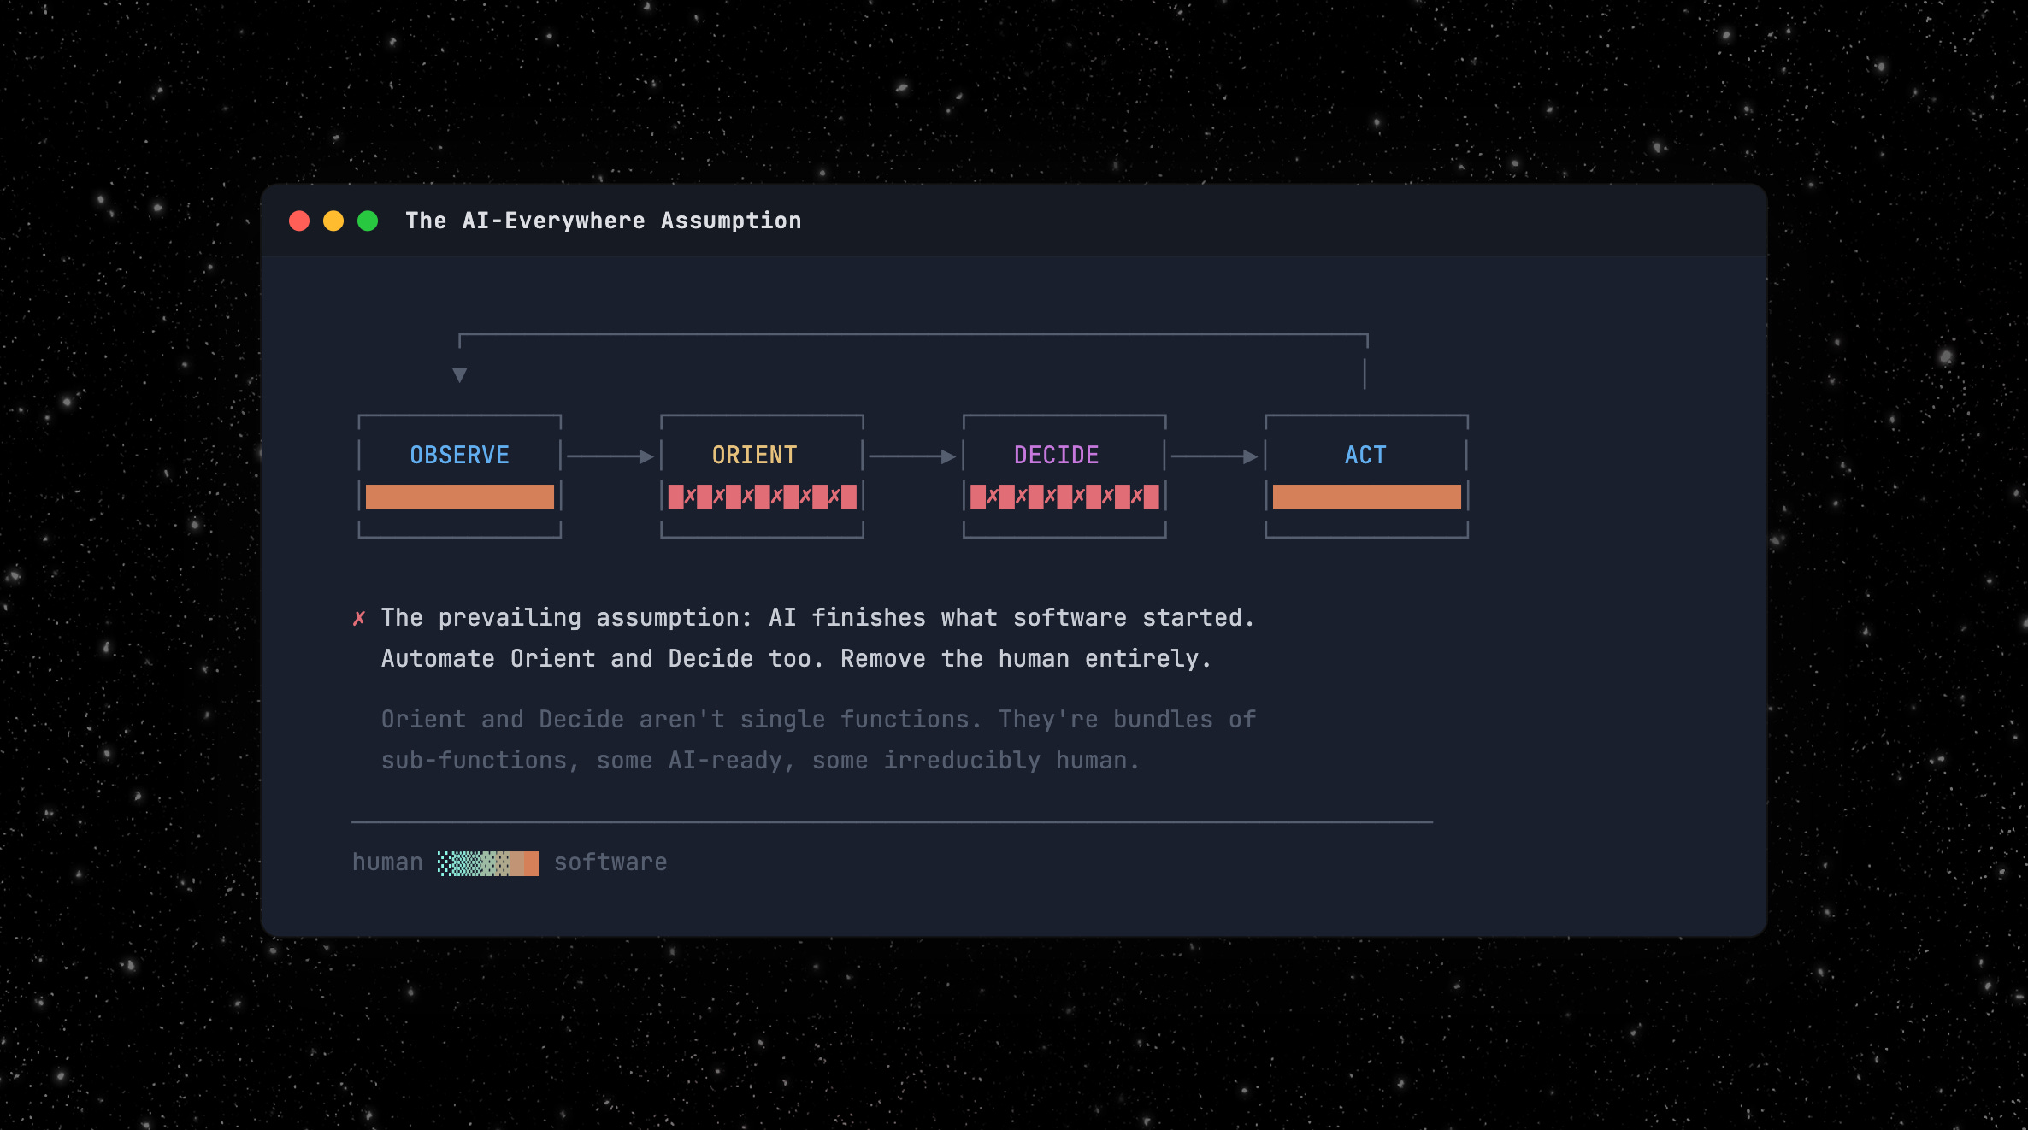Viewport: 2028px width, 1130px height.
Task: Select the ORIENT label
Action: tap(754, 455)
